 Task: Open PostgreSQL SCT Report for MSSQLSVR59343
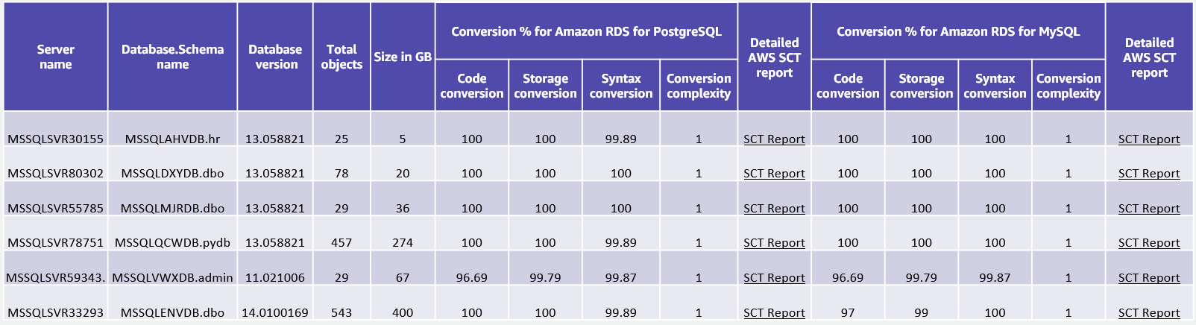[774, 278]
